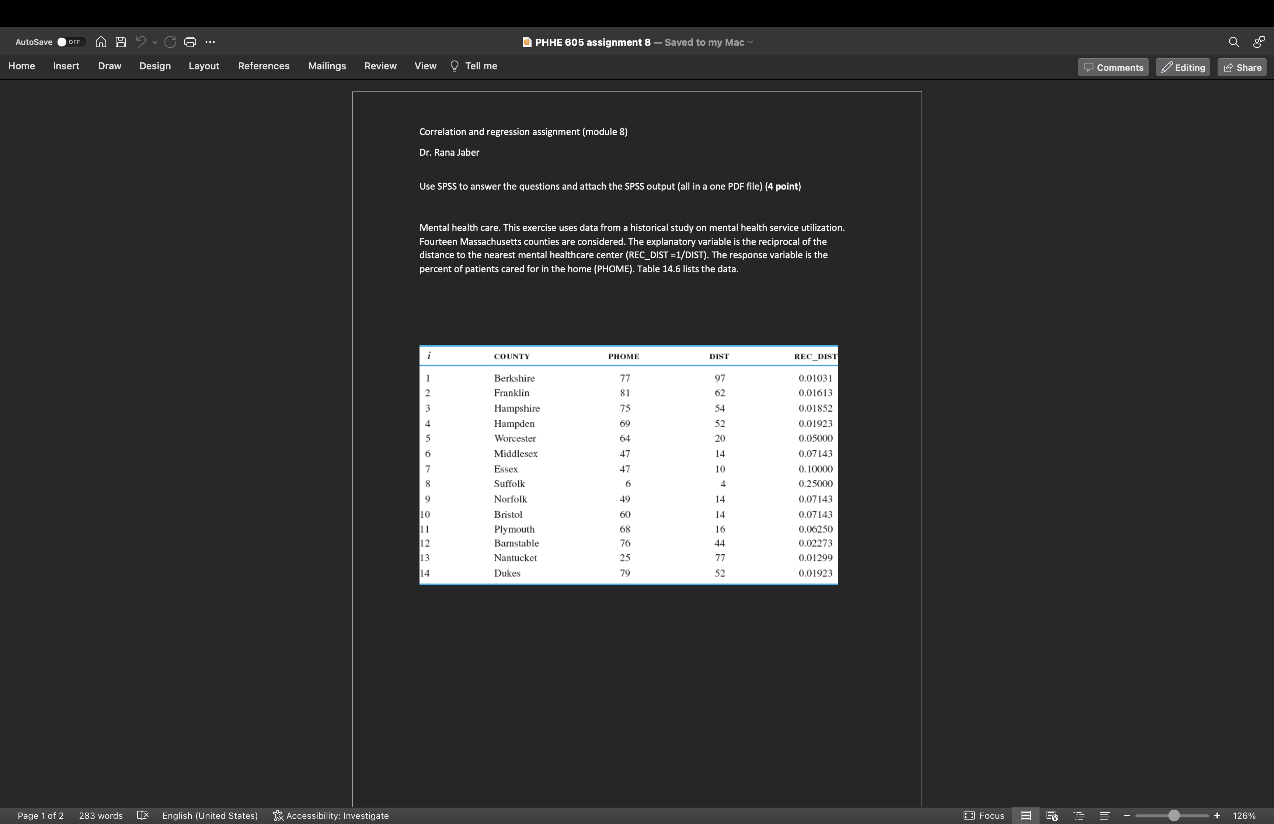Open Search from the title bar
Screen dimensions: 1274x824
[1234, 41]
